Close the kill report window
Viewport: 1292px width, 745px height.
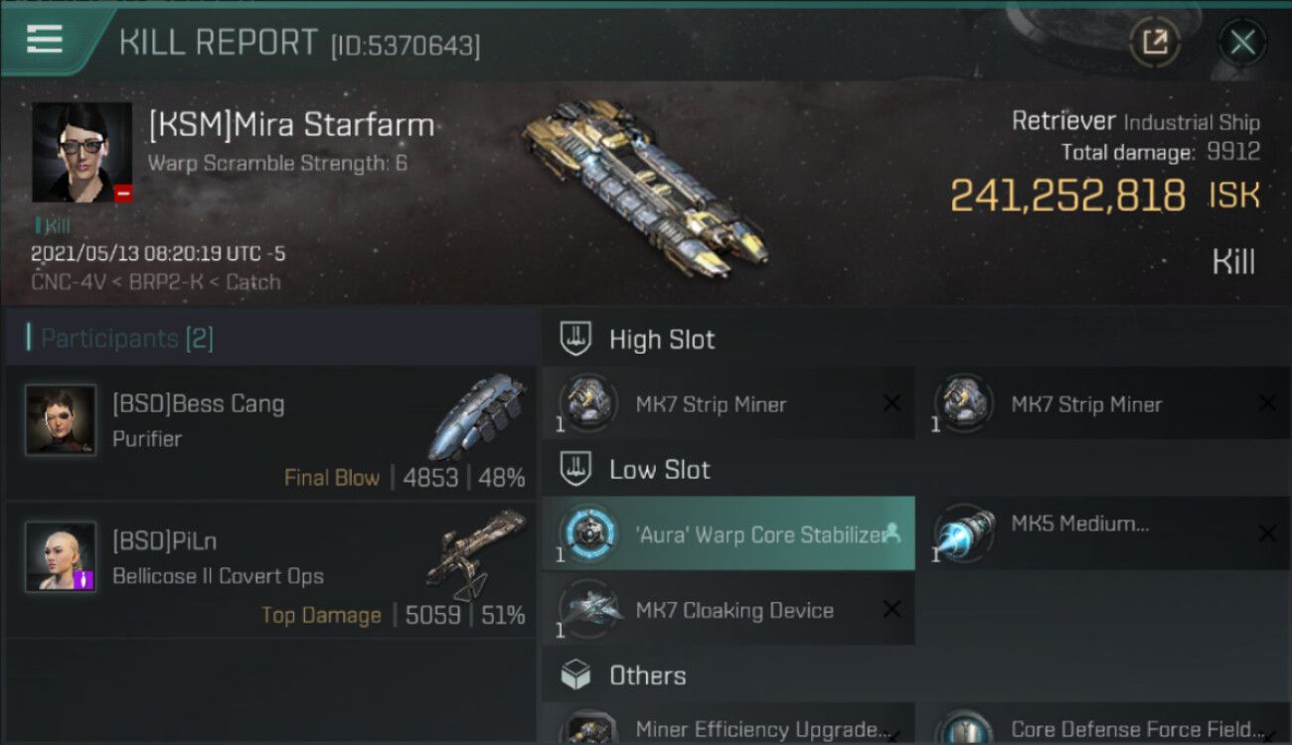pyautogui.click(x=1242, y=42)
